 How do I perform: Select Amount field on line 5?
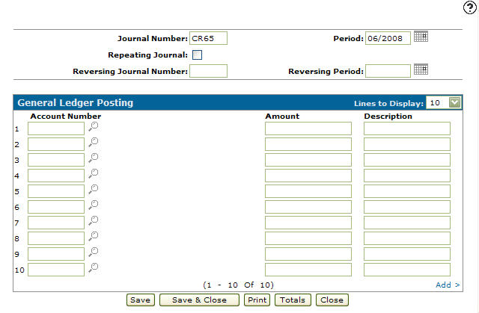tap(308, 191)
